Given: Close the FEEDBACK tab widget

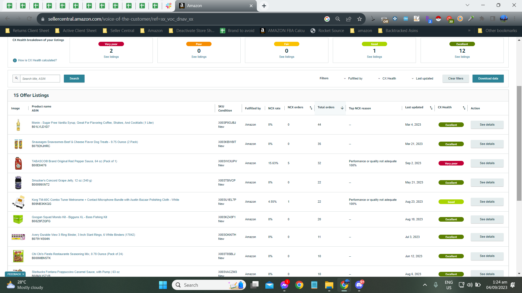Looking at the screenshot, I should (23, 274).
